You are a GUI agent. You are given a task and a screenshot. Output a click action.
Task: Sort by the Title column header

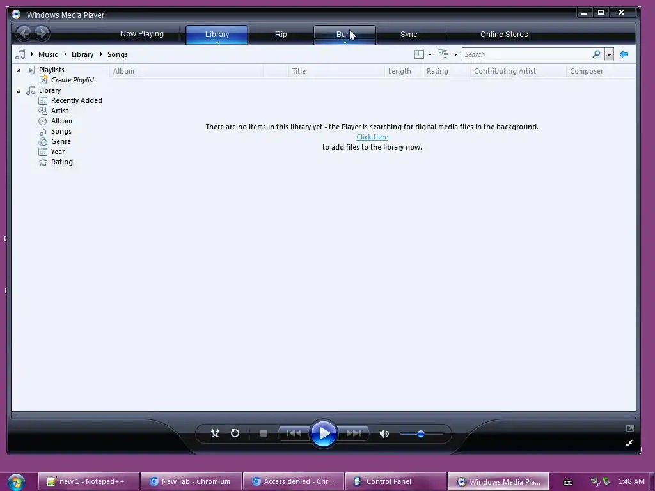click(336, 71)
